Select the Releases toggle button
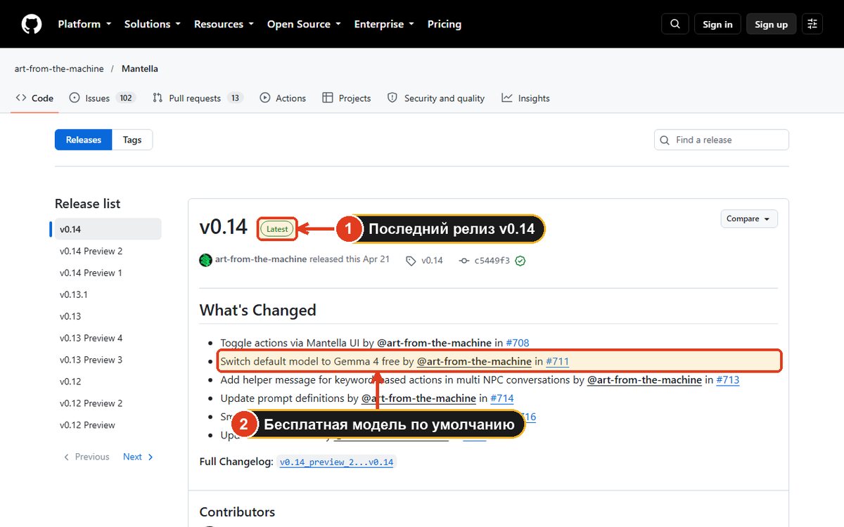This screenshot has width=844, height=527. (x=84, y=140)
